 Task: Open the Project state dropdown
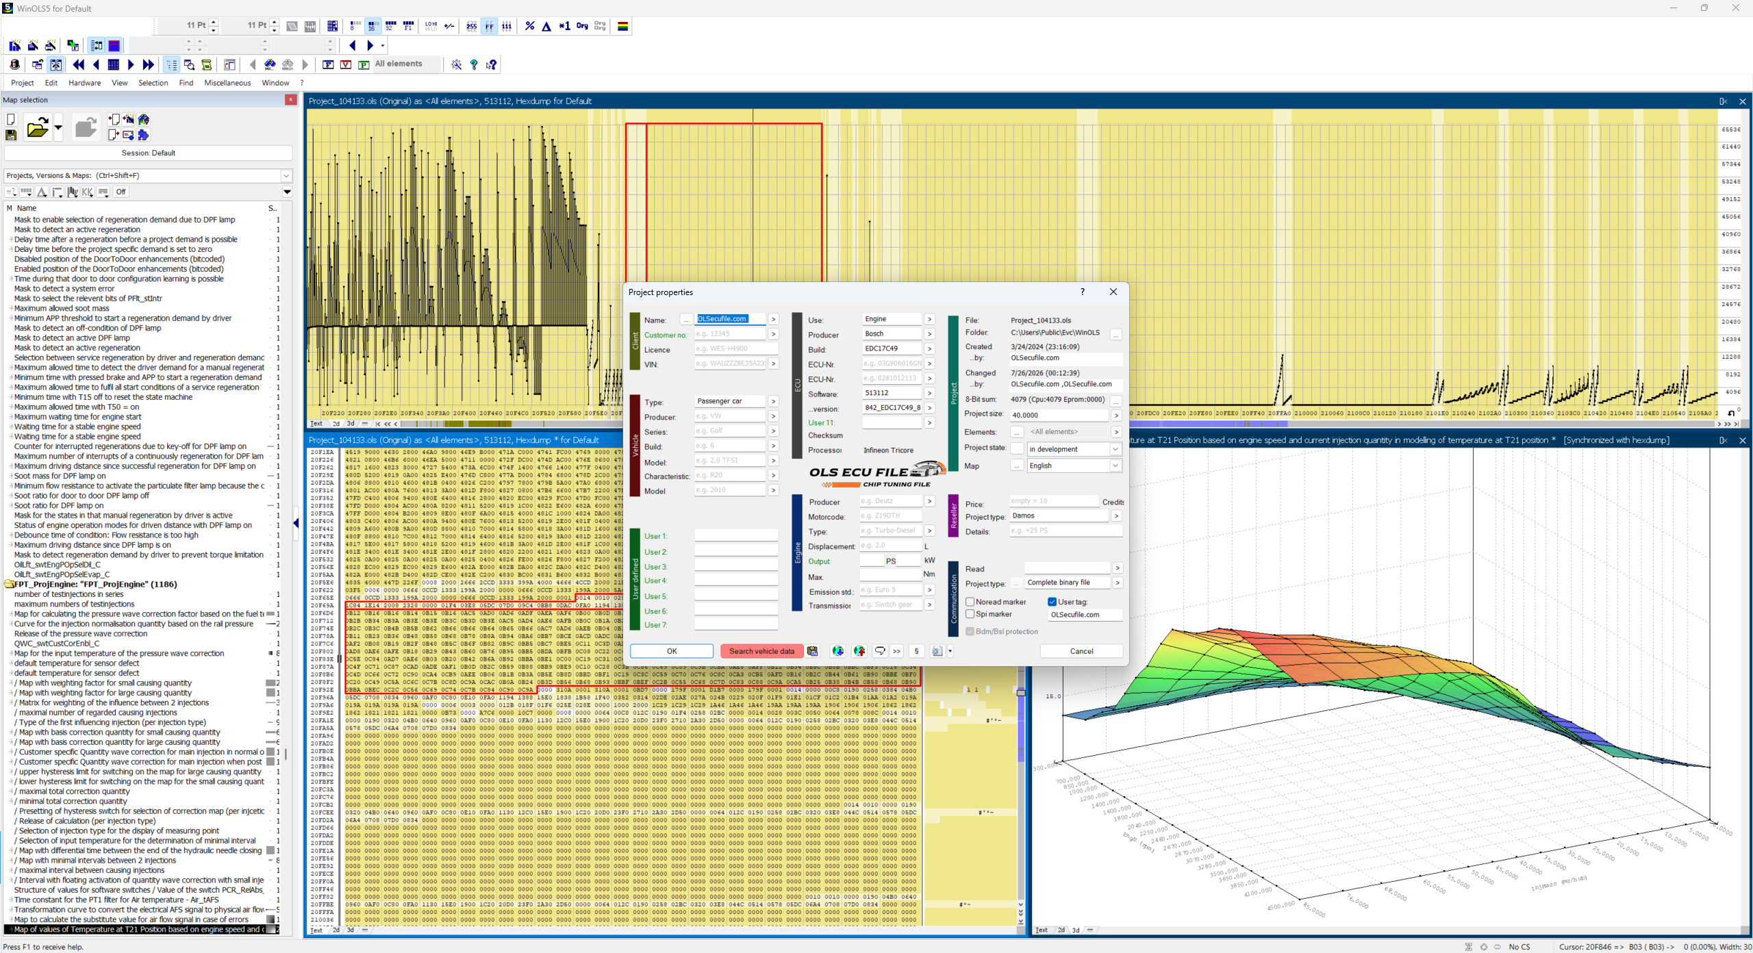tap(1115, 449)
